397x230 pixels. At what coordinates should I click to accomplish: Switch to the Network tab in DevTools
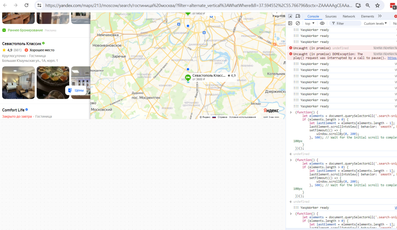(349, 16)
